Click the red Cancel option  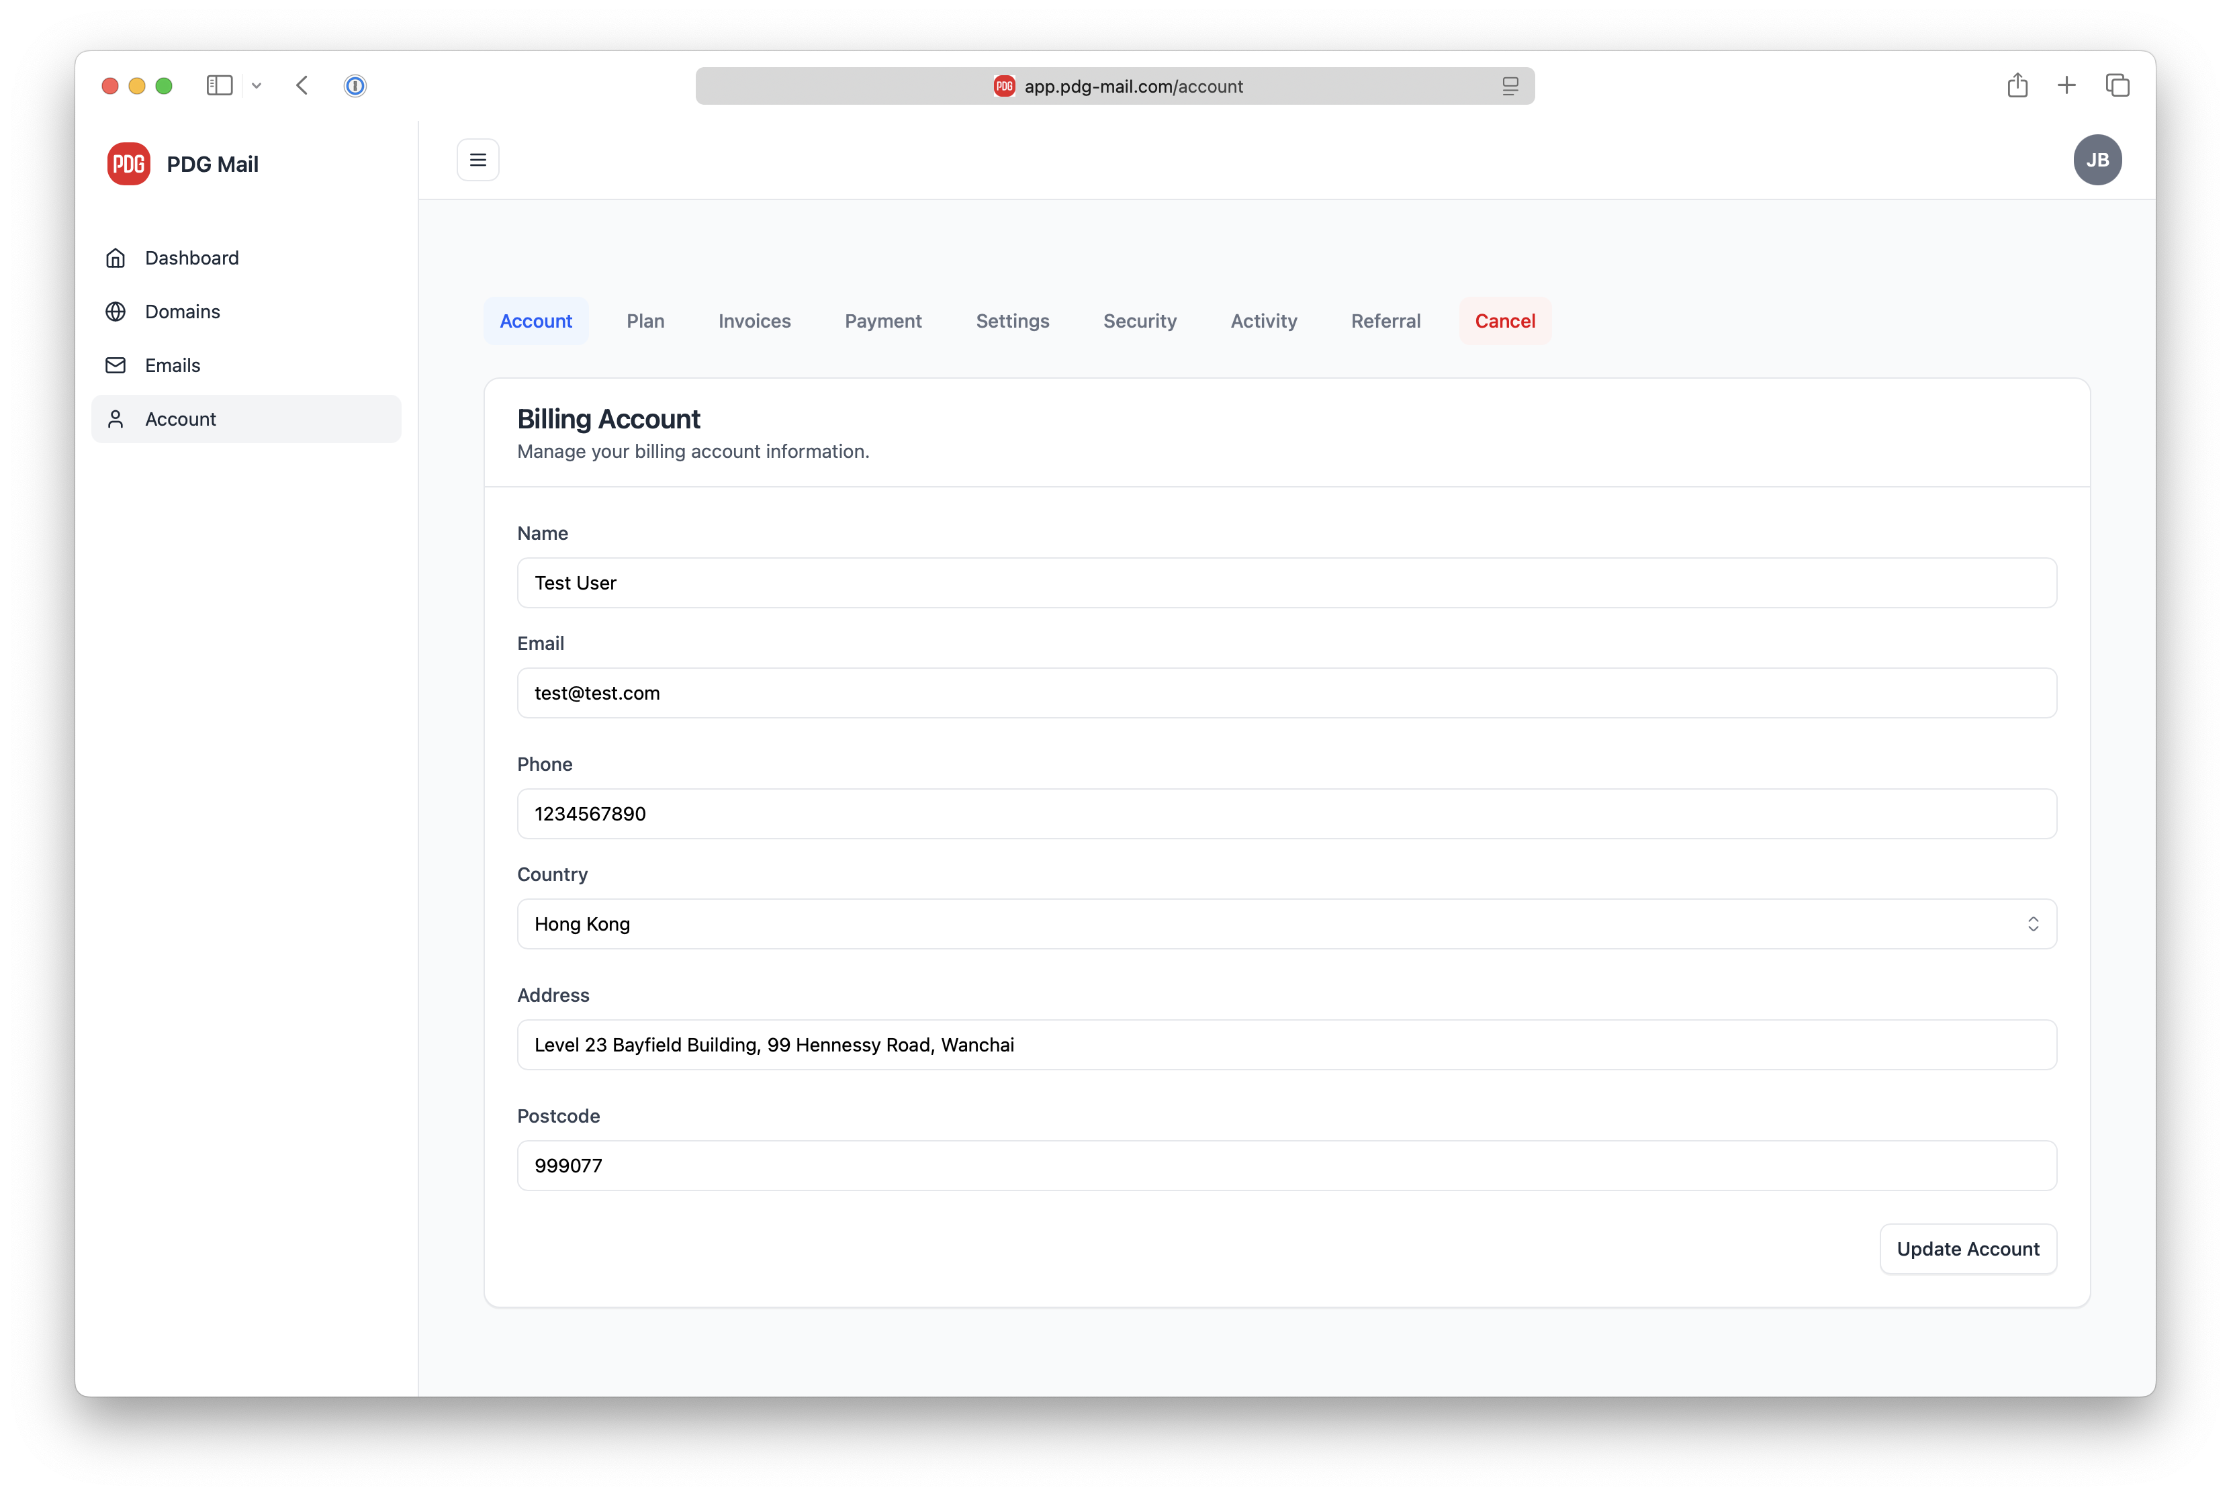click(1505, 320)
